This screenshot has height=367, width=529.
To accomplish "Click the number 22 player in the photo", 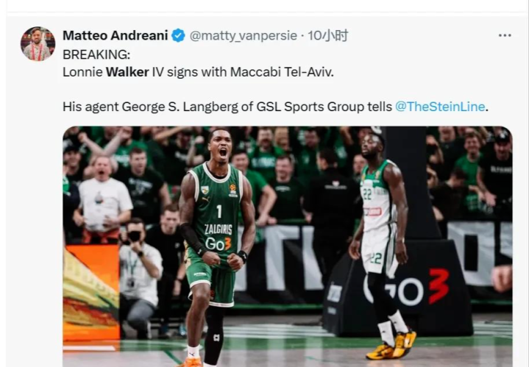I will tap(383, 243).
